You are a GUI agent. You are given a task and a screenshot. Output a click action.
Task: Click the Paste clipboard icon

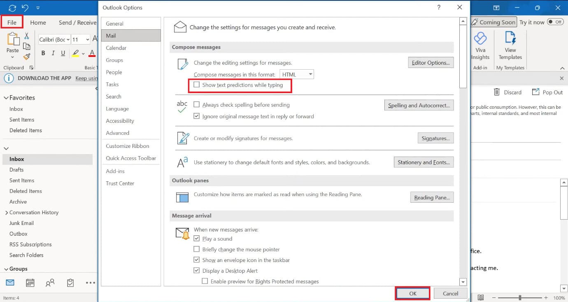[13, 40]
